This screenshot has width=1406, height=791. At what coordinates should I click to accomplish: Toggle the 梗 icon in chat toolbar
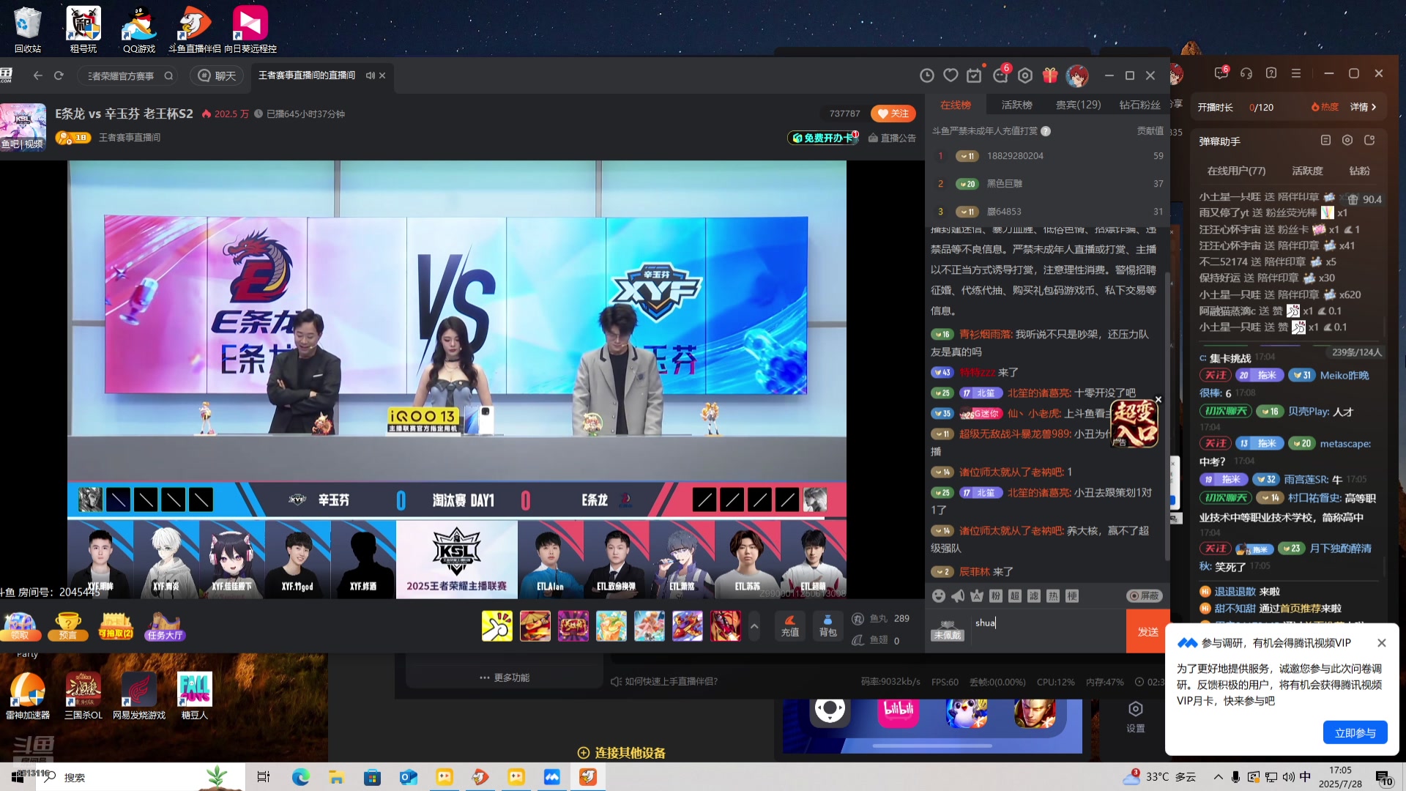(1072, 596)
